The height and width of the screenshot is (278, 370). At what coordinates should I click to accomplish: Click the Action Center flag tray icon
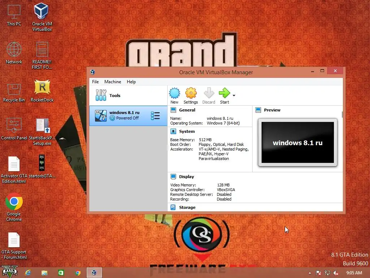coord(319,273)
